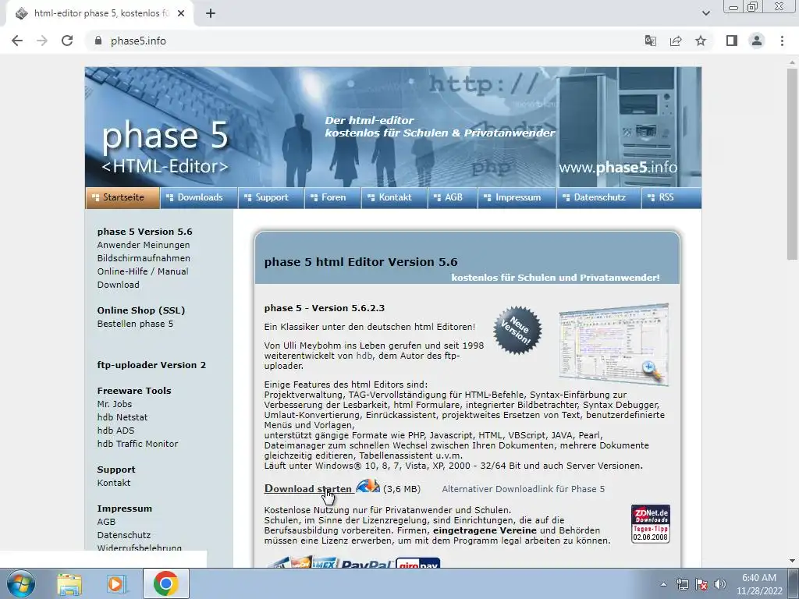
Task: Click Chrome icon in taskbar
Action: 165,583
